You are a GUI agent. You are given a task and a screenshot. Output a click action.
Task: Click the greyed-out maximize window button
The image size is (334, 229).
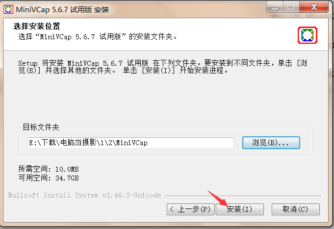[x=291, y=7]
